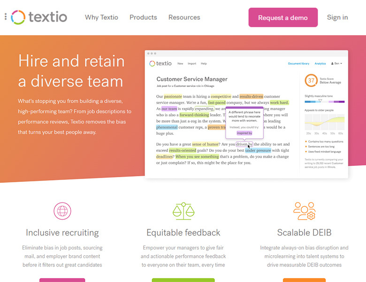Click the masculine tone slider marker
This screenshot has width=366, height=282.
tap(320, 101)
